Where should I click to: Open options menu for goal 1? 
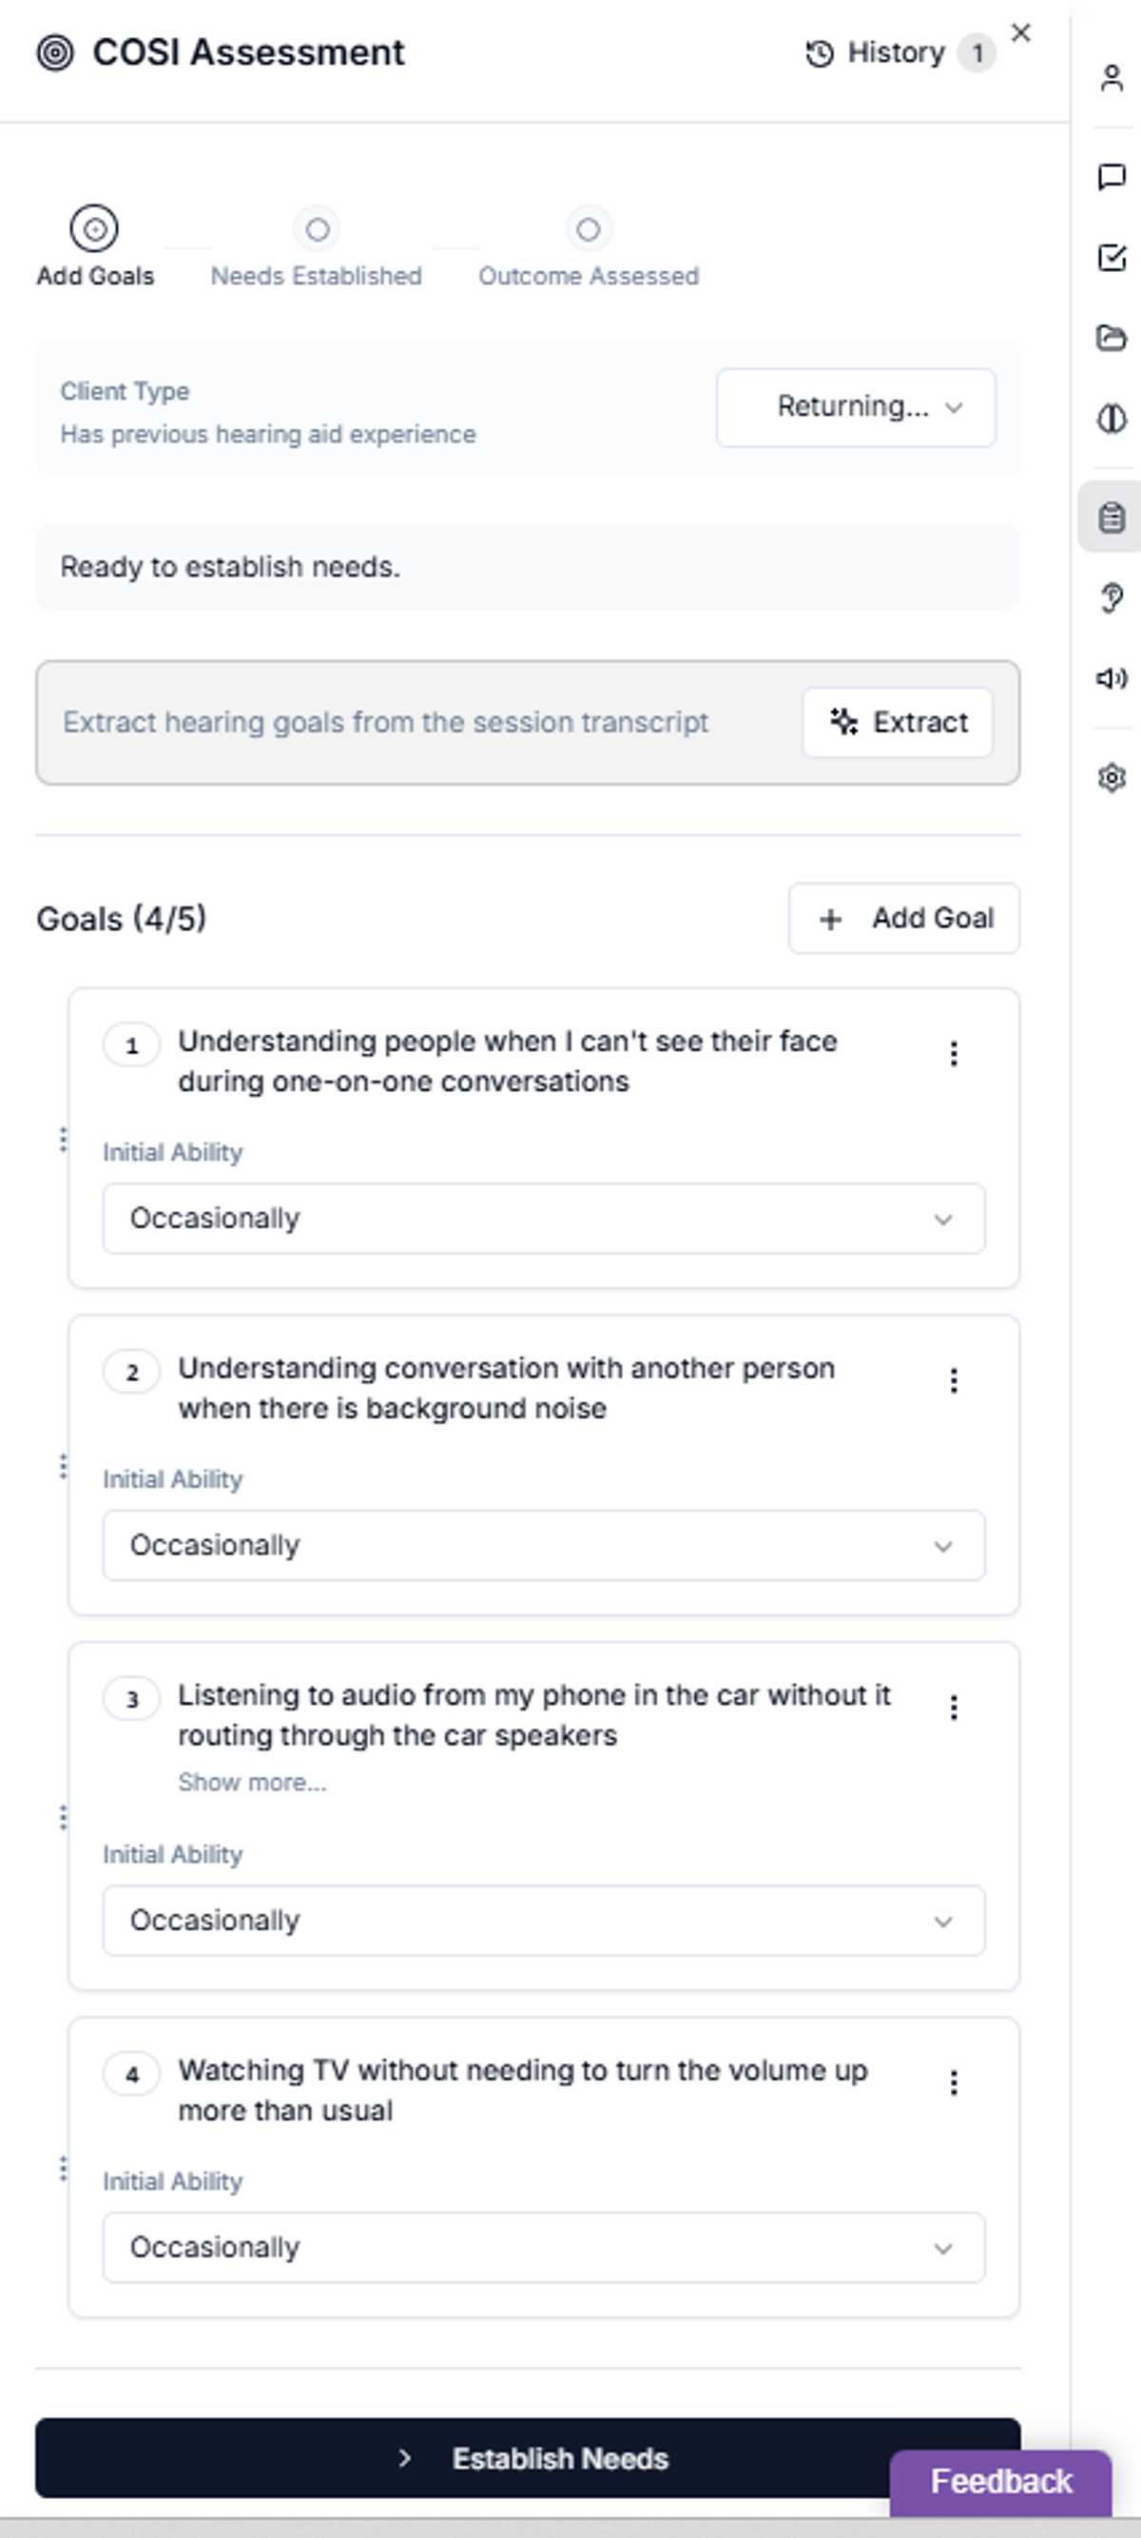(x=953, y=1053)
